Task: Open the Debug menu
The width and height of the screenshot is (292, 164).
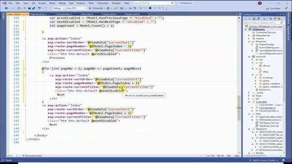Action: [x=62, y=3]
